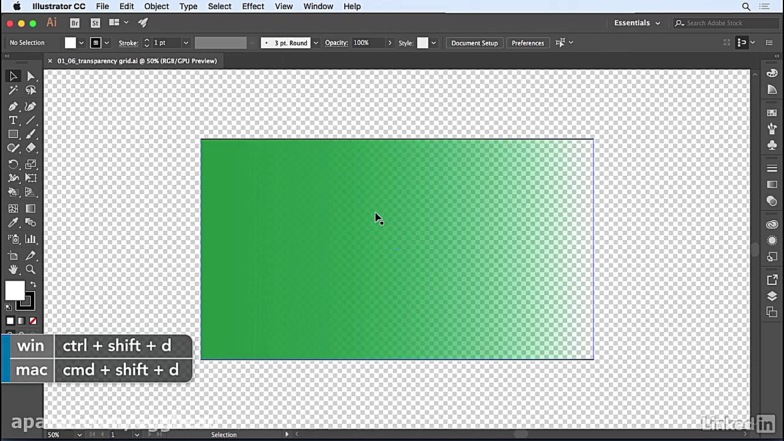
Task: Open the Window menu
Action: click(318, 6)
